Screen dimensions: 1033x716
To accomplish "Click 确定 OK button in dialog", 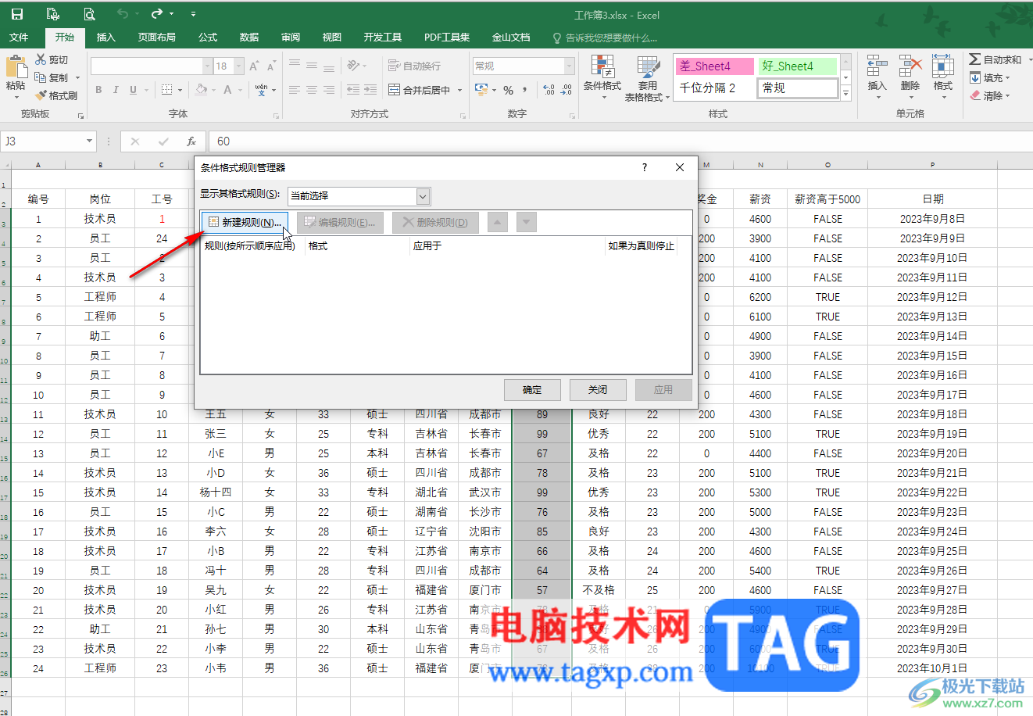I will click(x=532, y=390).
